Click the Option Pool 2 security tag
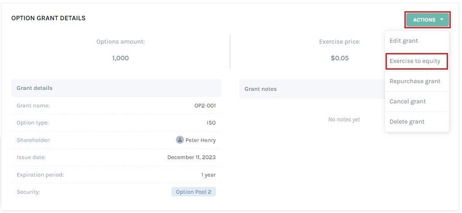462x213 pixels. coord(193,192)
